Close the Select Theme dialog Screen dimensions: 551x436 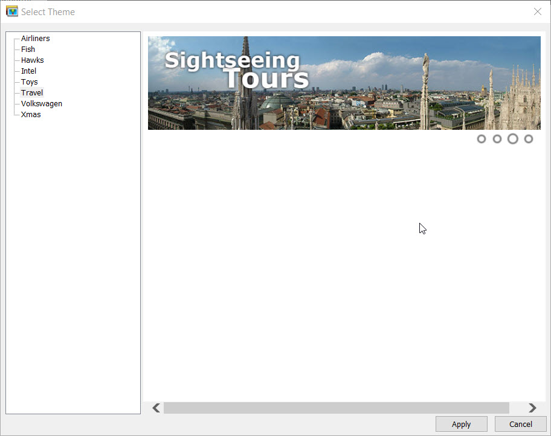tap(537, 11)
